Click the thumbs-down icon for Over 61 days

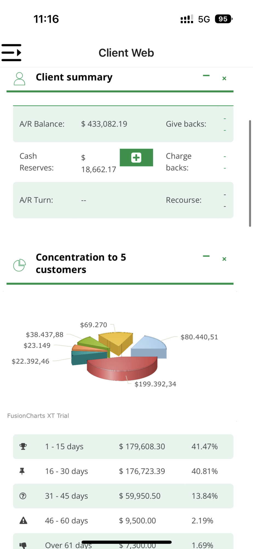pos(23,545)
